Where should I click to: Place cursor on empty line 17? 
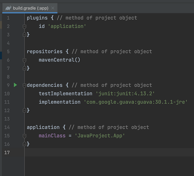coord(109,152)
